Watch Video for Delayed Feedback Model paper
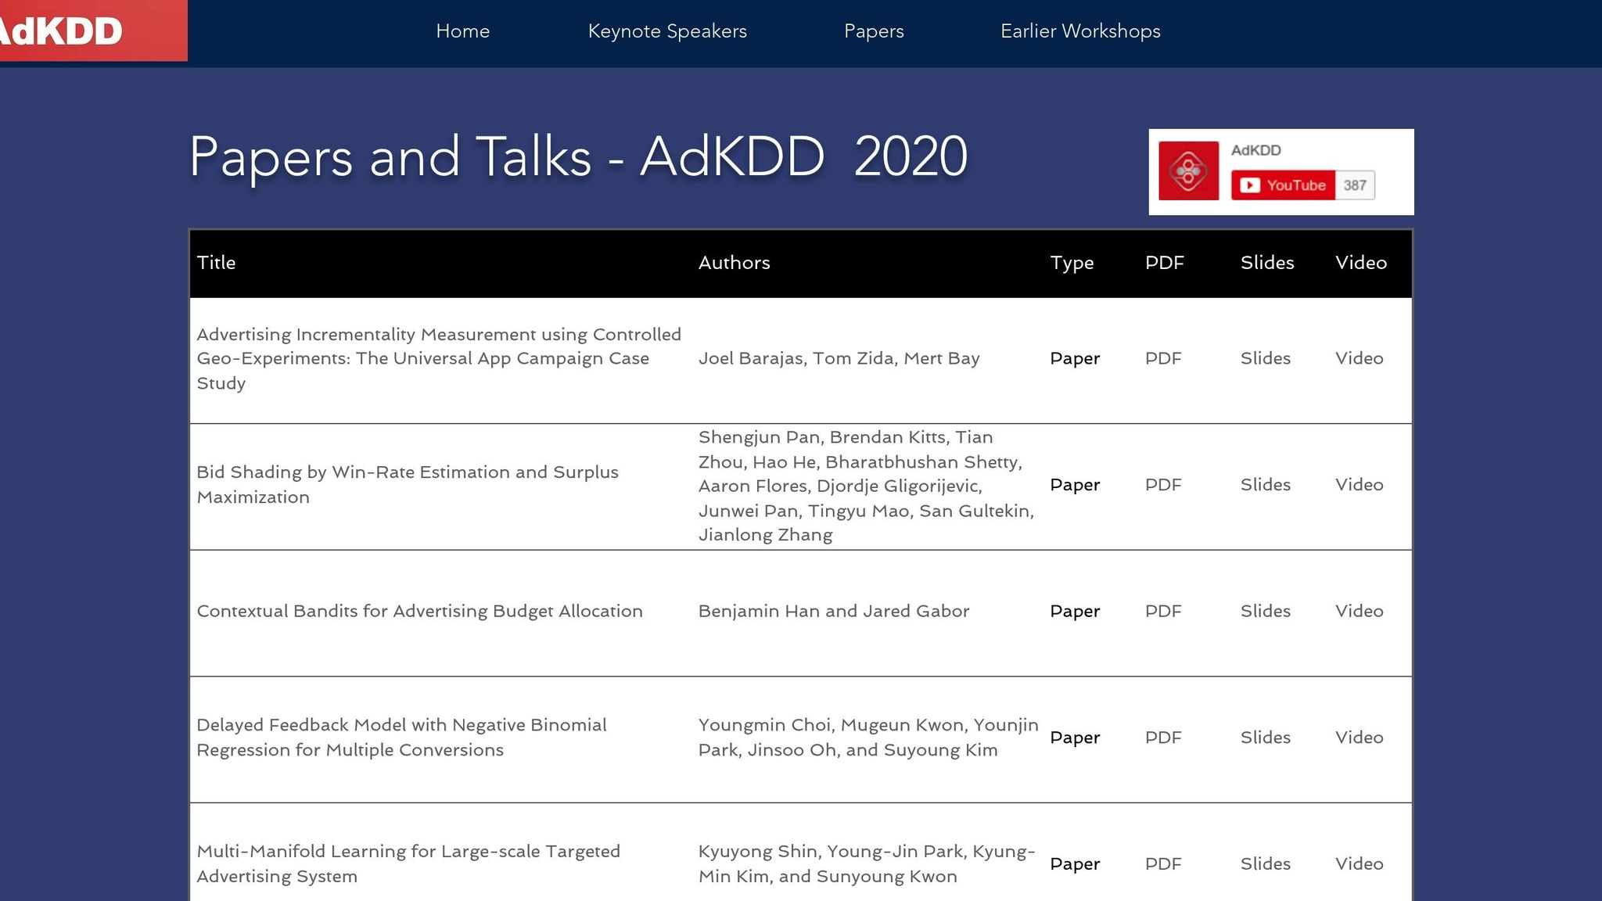The height and width of the screenshot is (901, 1602). [1360, 738]
